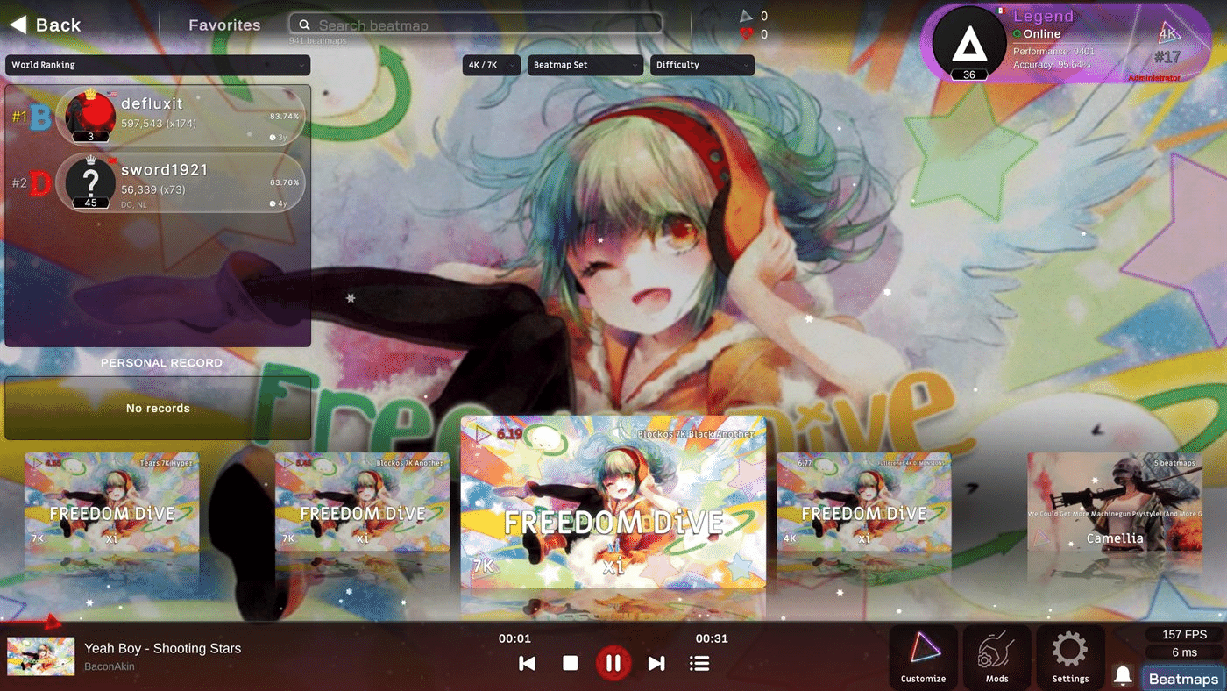Switch to the Favorites tab

[224, 25]
